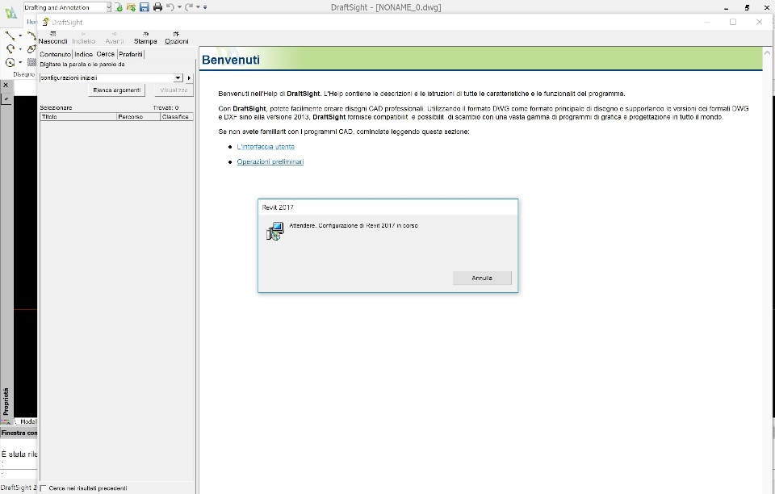Create a new drawing from quick access toolbar

[119, 7]
